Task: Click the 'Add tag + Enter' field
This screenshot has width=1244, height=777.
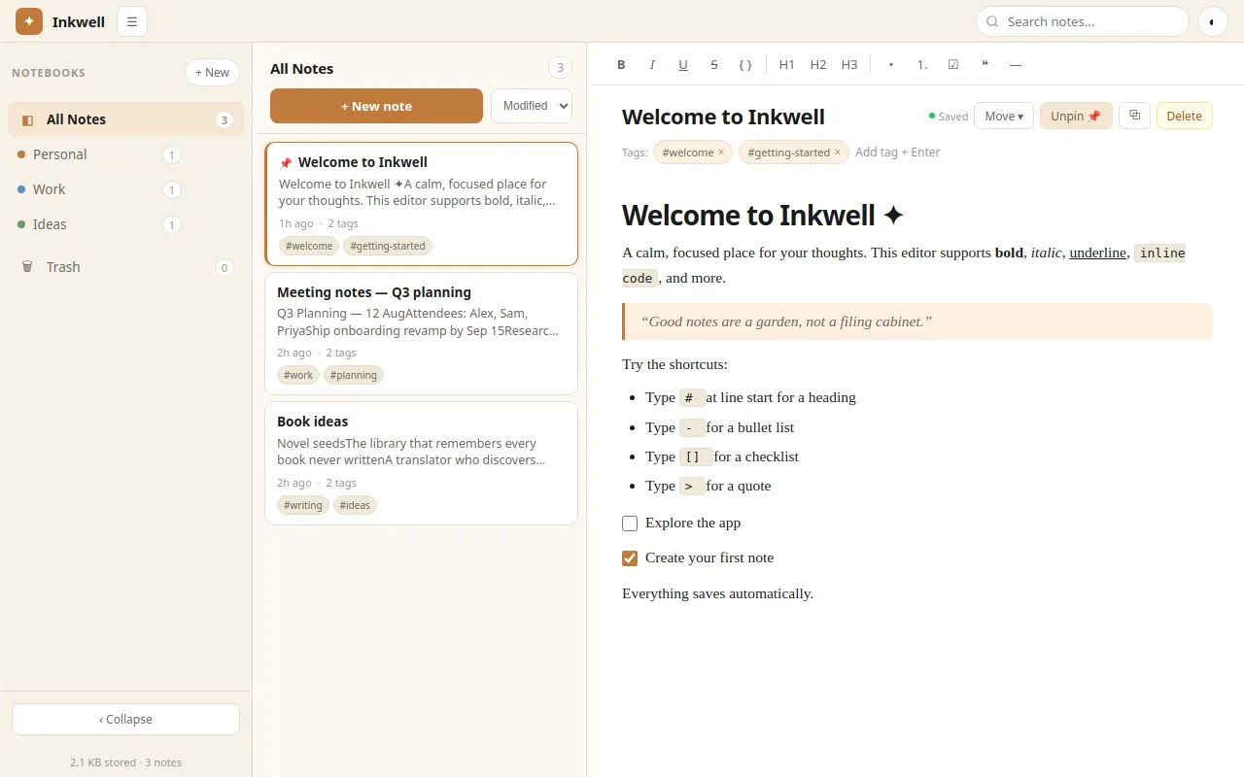Action: 914,152
